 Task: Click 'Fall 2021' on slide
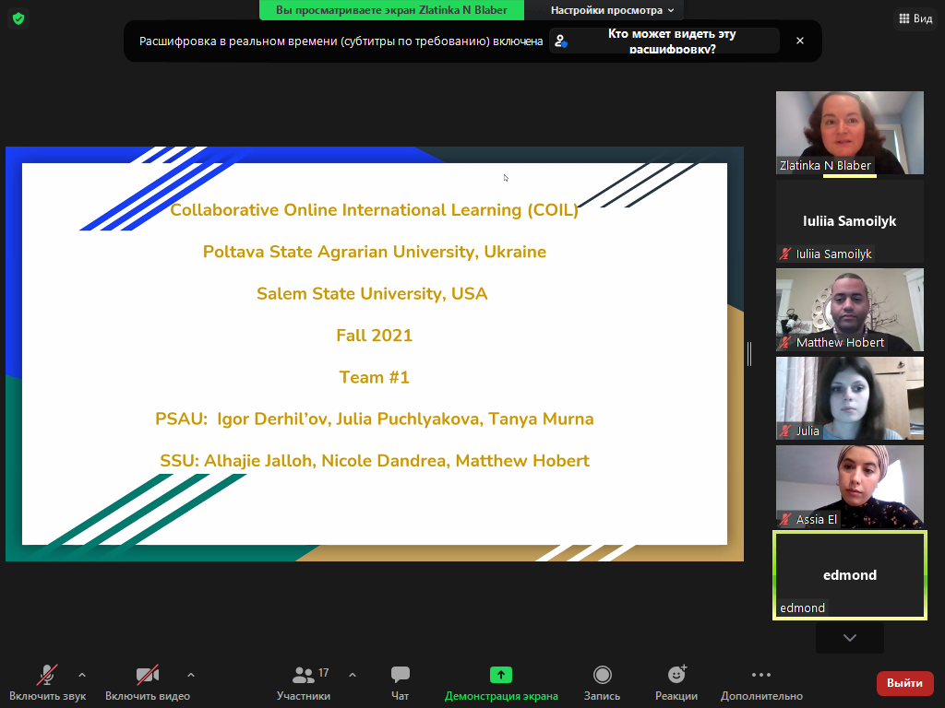375,336
